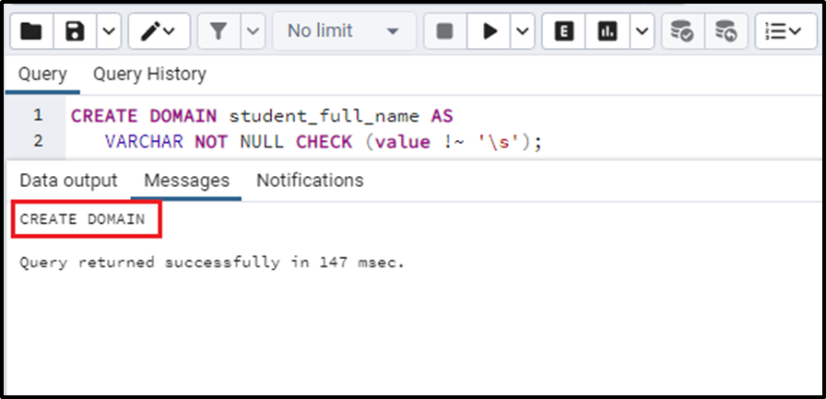Image resolution: width=826 pixels, height=399 pixels.
Task: Save the query file
Action: (75, 31)
